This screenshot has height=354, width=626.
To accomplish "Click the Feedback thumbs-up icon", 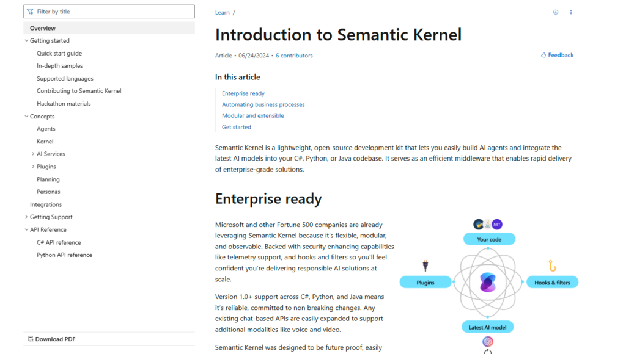I will point(543,55).
